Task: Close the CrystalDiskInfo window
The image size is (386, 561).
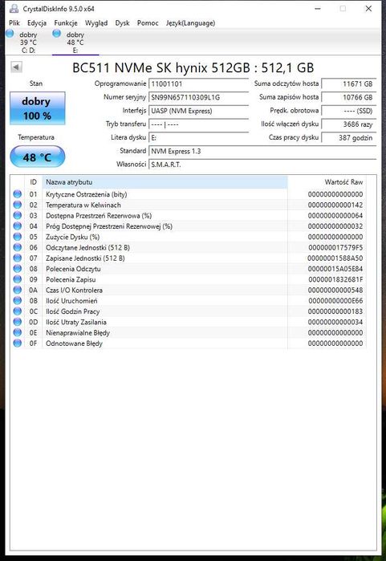Action: tap(368, 9)
